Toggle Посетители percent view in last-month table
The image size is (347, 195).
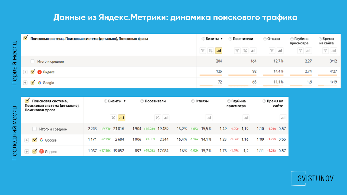point(157,118)
